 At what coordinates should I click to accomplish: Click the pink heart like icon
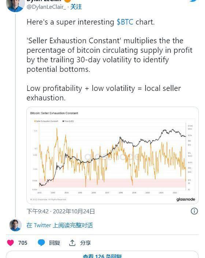click(10, 243)
